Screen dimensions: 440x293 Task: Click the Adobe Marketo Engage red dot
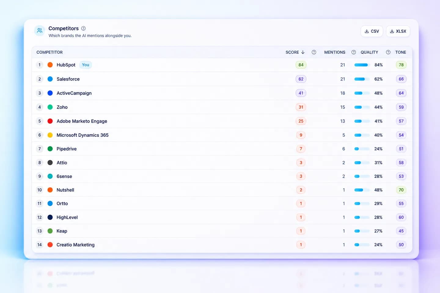(x=50, y=121)
